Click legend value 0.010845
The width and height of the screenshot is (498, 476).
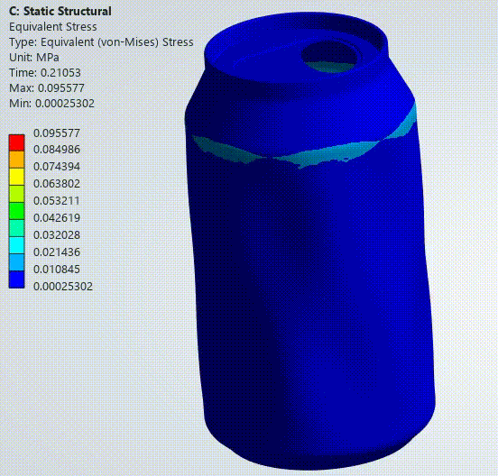57,269
